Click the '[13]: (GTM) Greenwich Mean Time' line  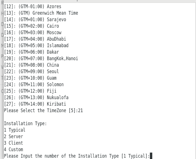click(41, 13)
